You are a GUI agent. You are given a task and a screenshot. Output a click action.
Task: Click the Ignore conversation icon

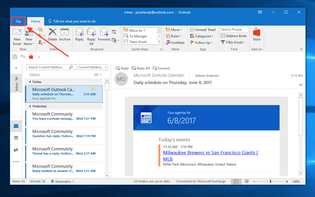click(40, 30)
